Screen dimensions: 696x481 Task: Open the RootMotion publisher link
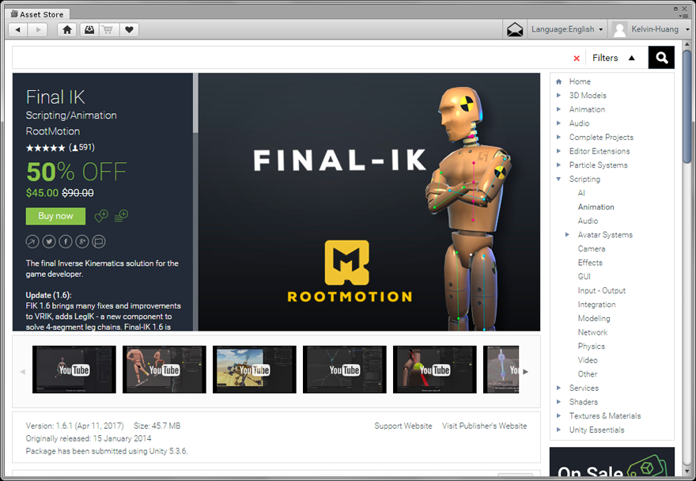pos(53,131)
